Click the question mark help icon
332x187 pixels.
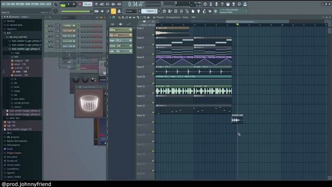tap(222, 4)
